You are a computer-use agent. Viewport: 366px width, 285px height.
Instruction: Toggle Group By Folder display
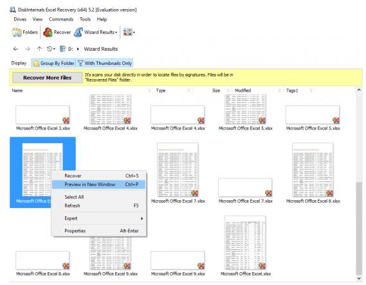(x=53, y=63)
